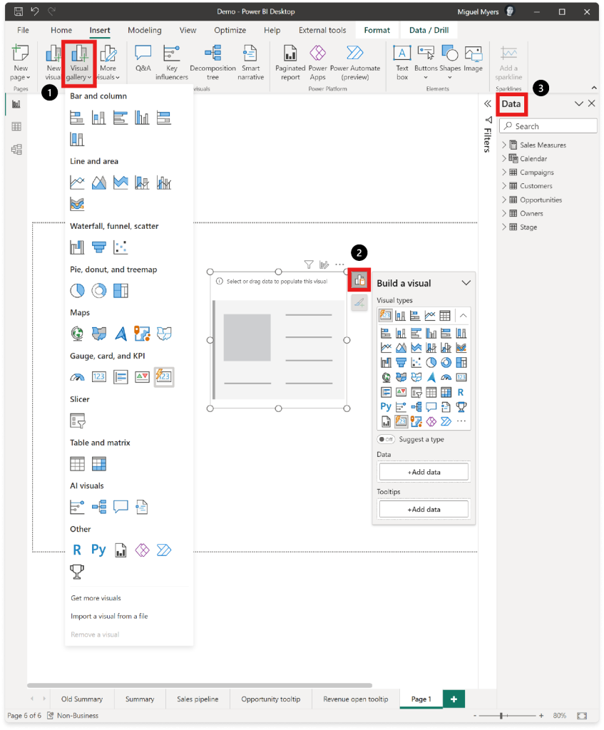
Task: Open the Modeling ribbon tab
Action: click(144, 30)
